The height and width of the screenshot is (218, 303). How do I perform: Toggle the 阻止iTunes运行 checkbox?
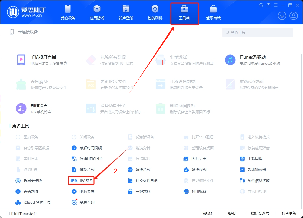tap(8, 213)
